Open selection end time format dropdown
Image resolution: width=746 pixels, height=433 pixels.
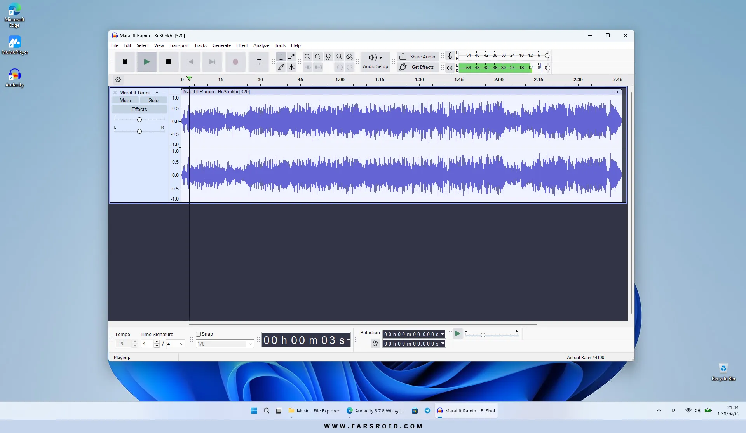(443, 344)
